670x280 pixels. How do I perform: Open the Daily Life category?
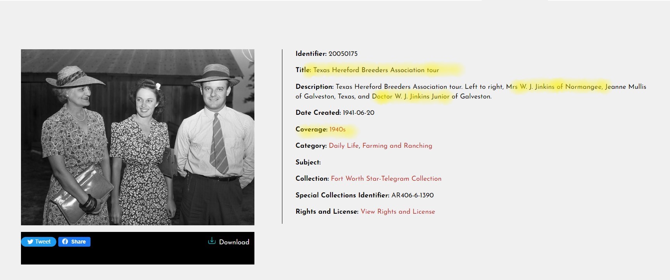344,146
